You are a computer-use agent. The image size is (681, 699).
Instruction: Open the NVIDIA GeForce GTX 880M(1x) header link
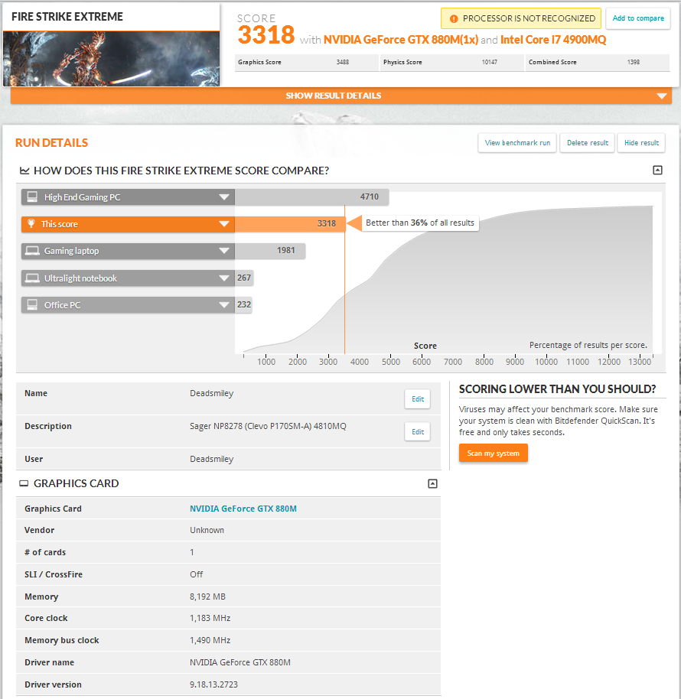[401, 40]
